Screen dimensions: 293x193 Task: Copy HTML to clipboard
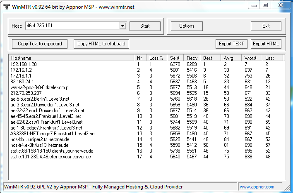(101, 44)
